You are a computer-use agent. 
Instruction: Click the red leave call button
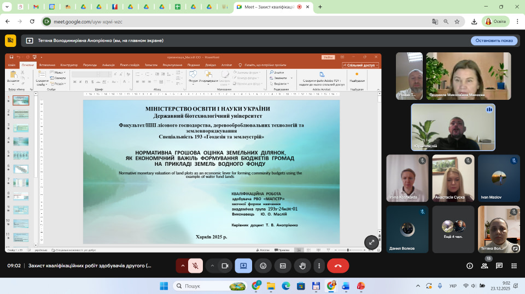[x=337, y=266]
